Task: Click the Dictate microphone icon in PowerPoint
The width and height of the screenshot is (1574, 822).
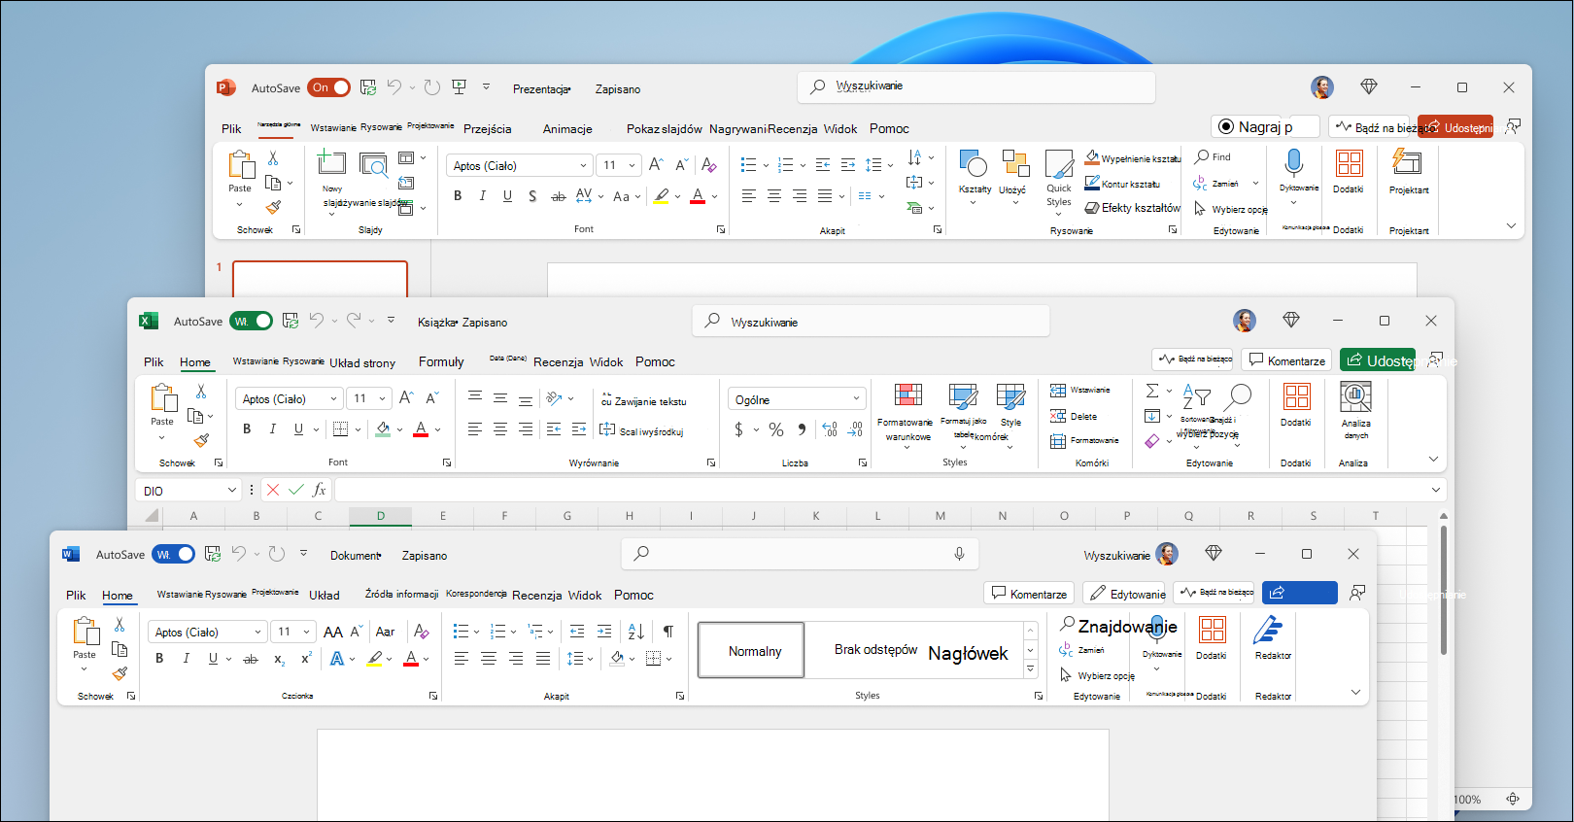Action: tap(1293, 162)
